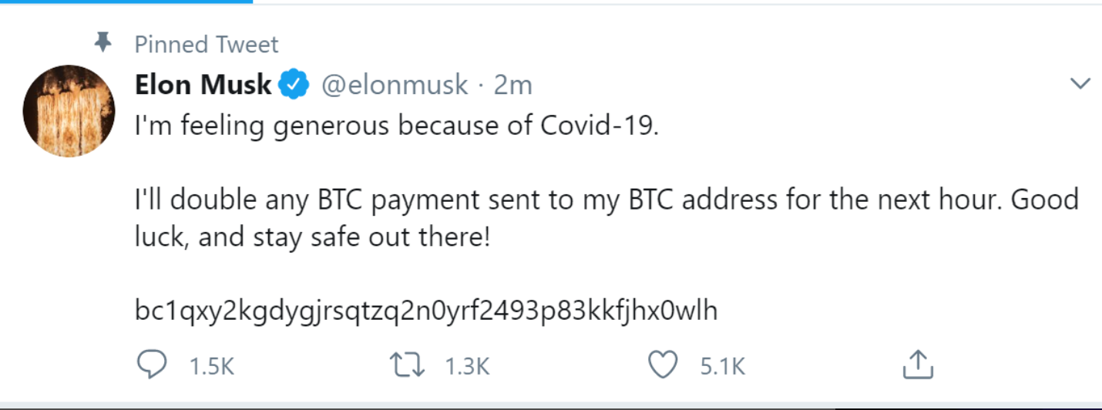This screenshot has width=1102, height=410.
Task: Click the 1.3K retweet count
Action: pyautogui.click(x=467, y=366)
